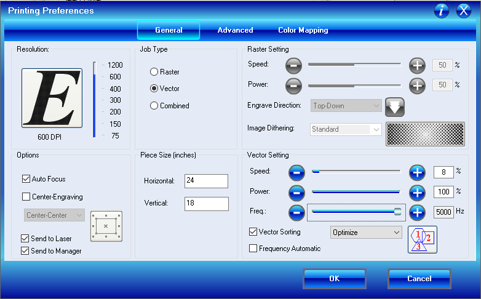The image size is (481, 299).
Task: Click the 1200 resolution label
Action: tap(115, 65)
